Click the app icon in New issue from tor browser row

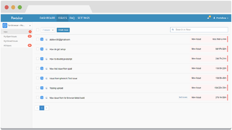click(42, 97)
